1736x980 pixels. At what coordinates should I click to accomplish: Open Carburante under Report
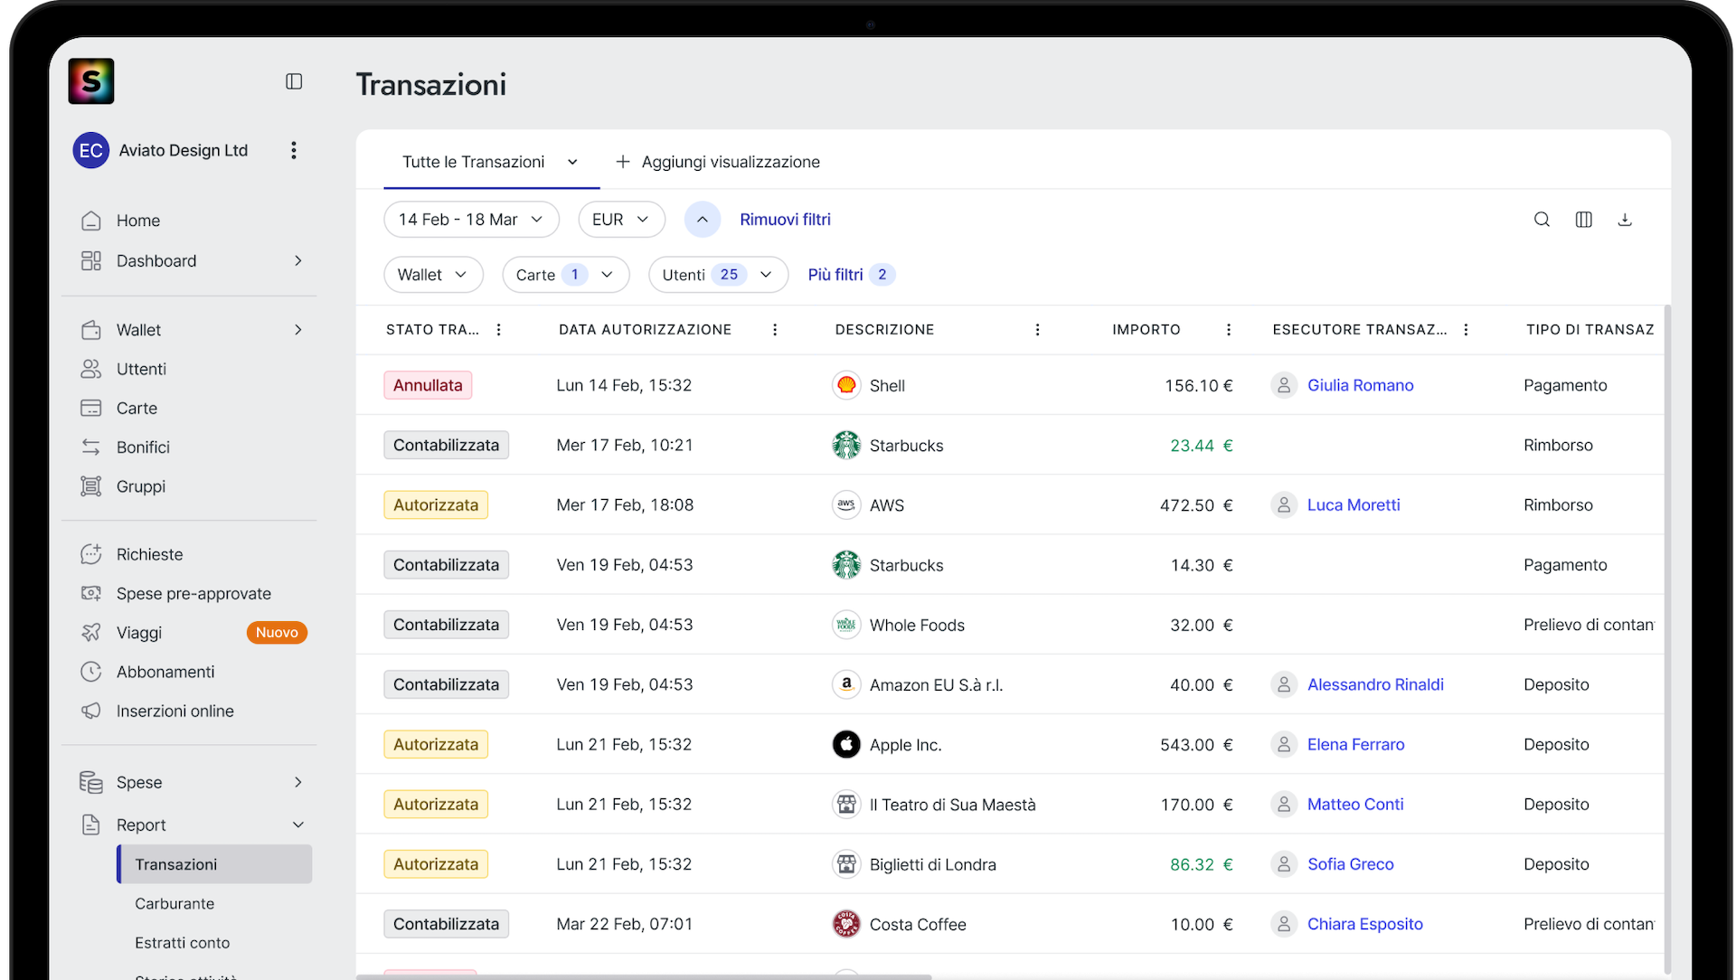175,904
